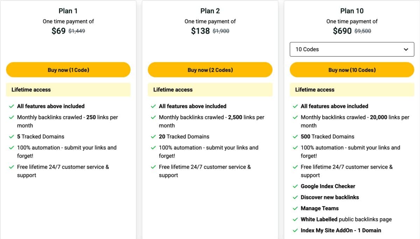
Task: Click the $69 price in Plan 1
Action: [x=58, y=31]
